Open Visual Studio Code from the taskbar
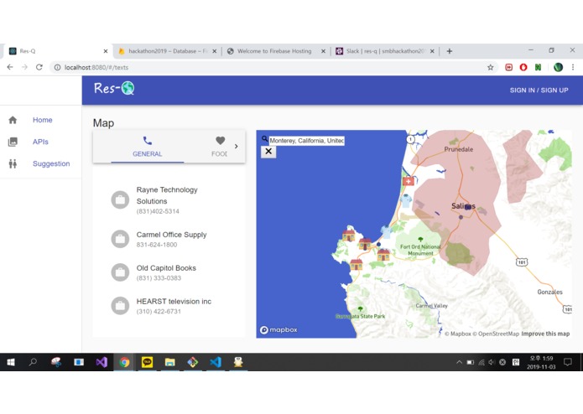 click(x=216, y=362)
